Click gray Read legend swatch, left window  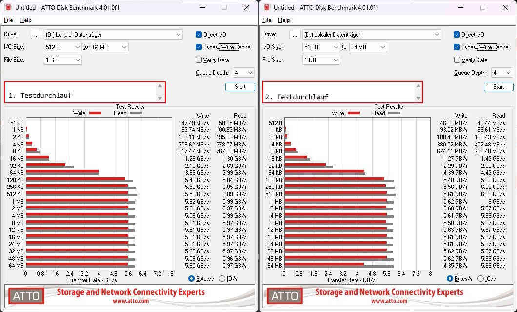[136, 113]
